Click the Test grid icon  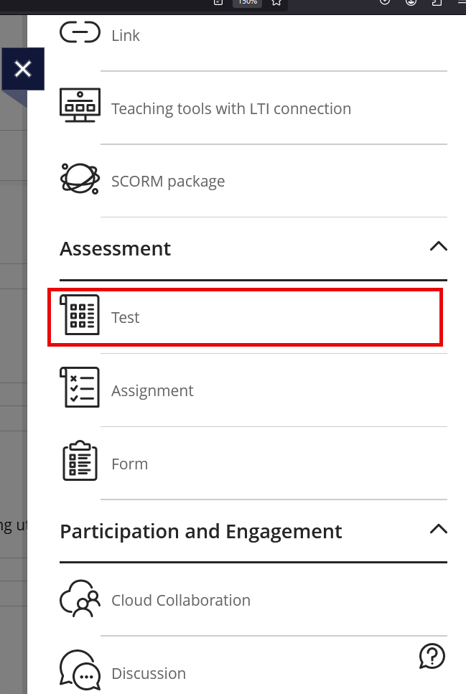click(x=80, y=315)
